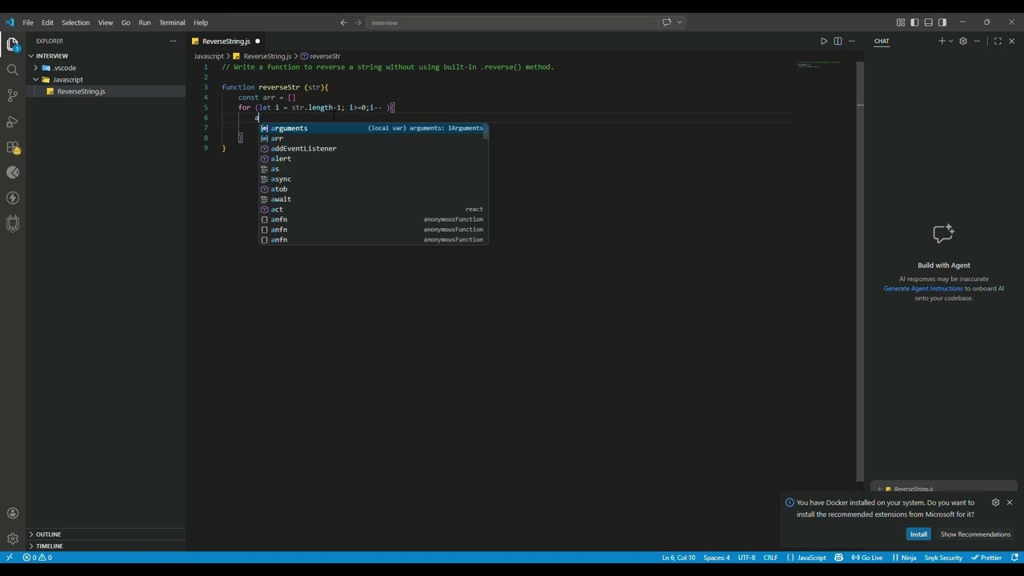Click the Copilot status bar icon

coord(838,558)
